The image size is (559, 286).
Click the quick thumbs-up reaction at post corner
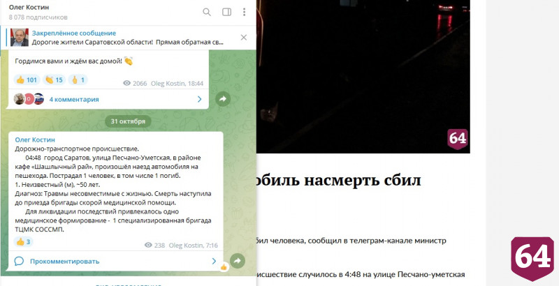[224, 266]
